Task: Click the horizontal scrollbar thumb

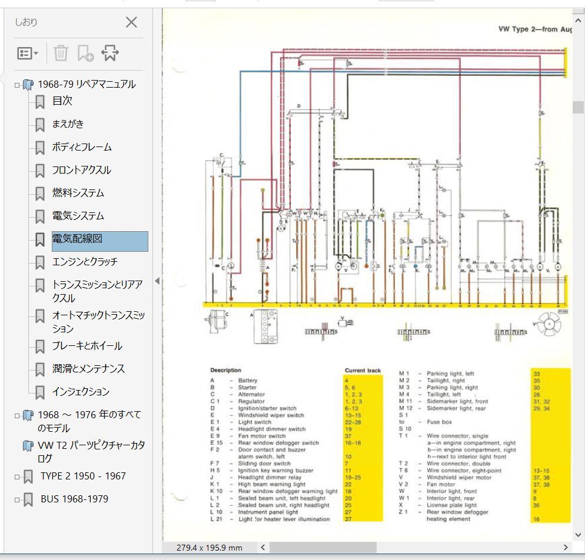Action: click(x=323, y=547)
